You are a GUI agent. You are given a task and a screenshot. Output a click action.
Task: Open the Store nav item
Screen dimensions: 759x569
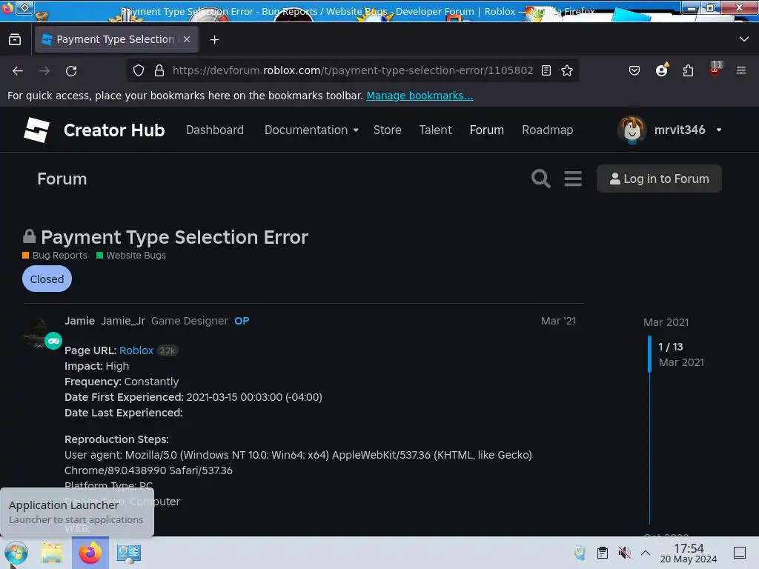[387, 130]
